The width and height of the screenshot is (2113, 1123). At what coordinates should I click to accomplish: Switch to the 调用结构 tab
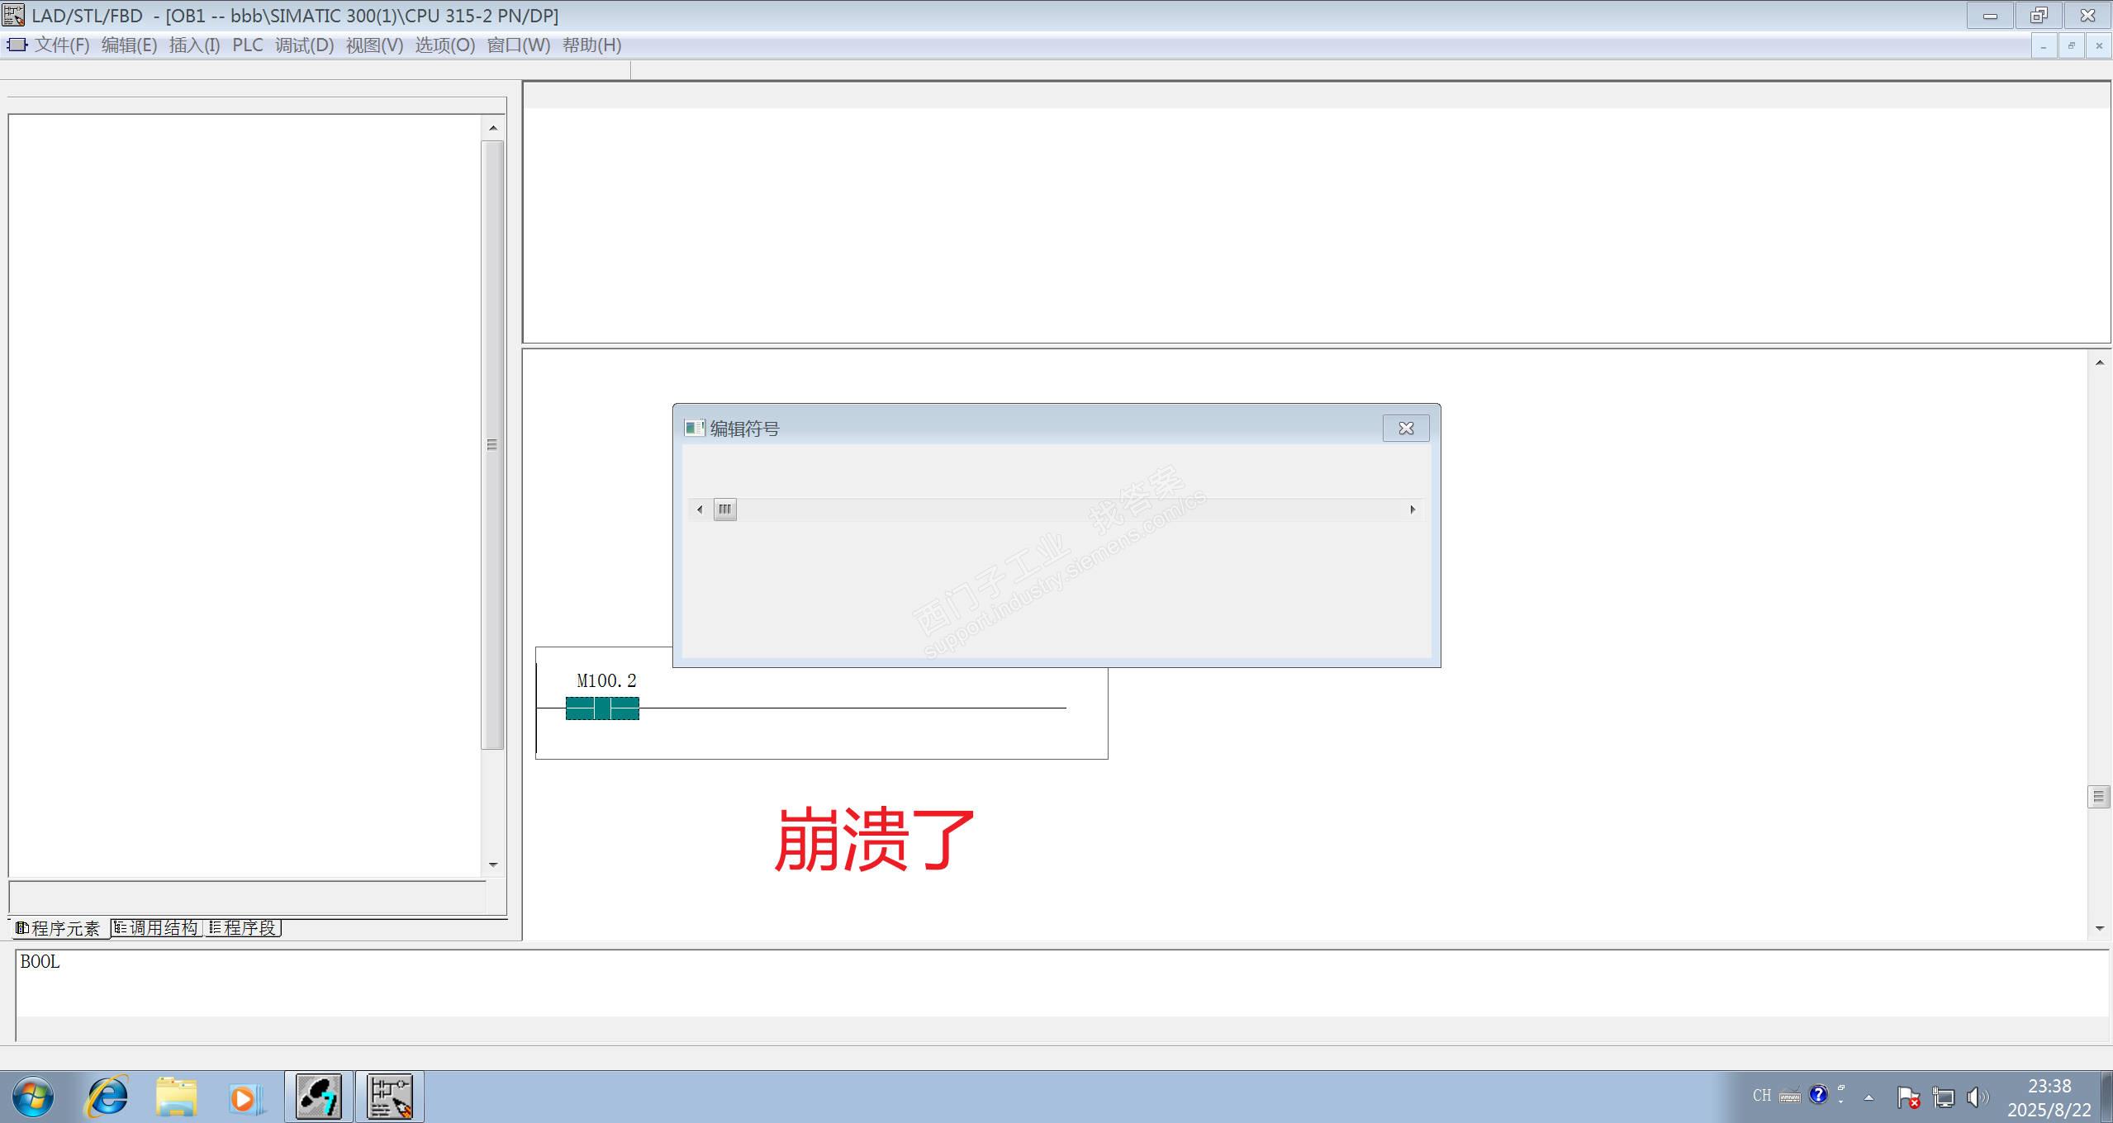[157, 928]
